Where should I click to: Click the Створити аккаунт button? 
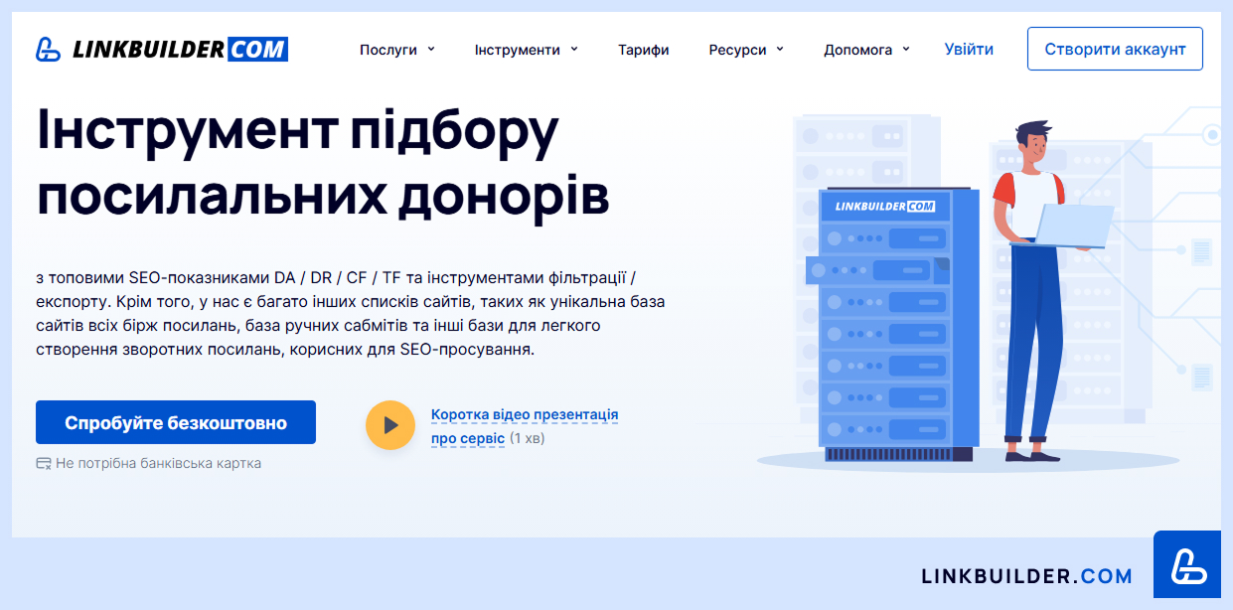pos(1115,49)
